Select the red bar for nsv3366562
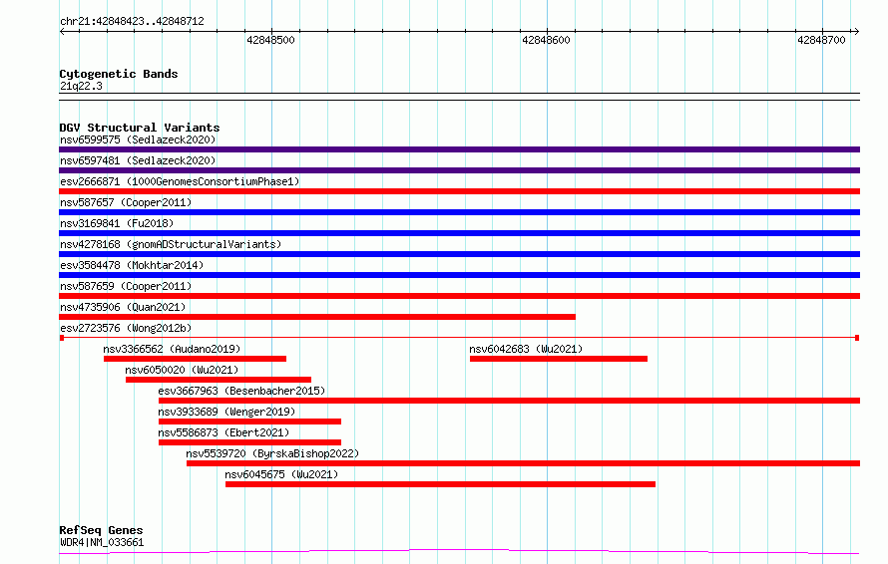The height and width of the screenshot is (564, 888). coord(195,359)
